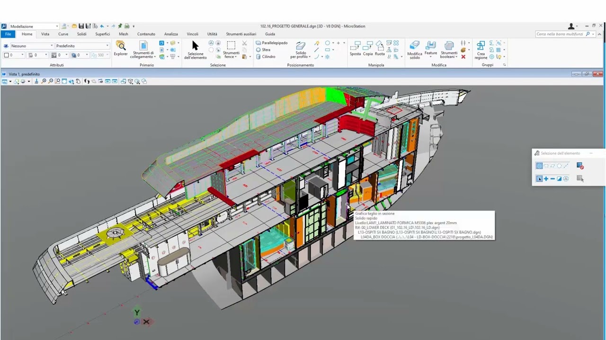The width and height of the screenshot is (606, 340).
Task: Select the Sposta move tool
Action: pyautogui.click(x=355, y=49)
